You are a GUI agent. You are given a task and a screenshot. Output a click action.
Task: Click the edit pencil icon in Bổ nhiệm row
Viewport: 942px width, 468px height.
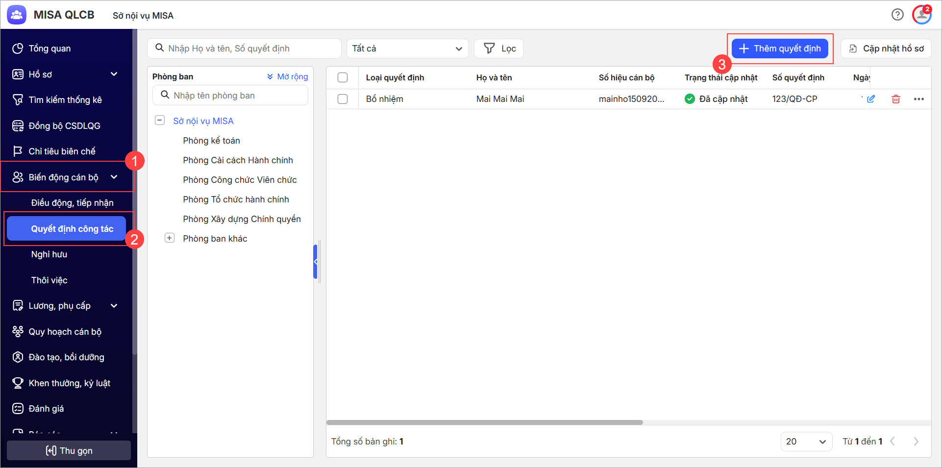(871, 99)
